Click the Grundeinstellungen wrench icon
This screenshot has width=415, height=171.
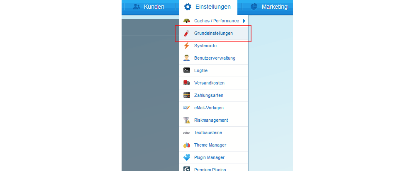187,33
